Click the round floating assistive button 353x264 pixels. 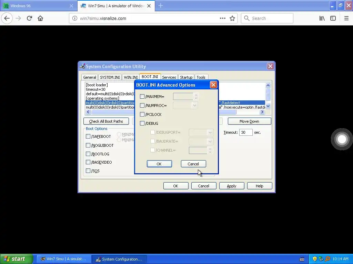coord(342,139)
